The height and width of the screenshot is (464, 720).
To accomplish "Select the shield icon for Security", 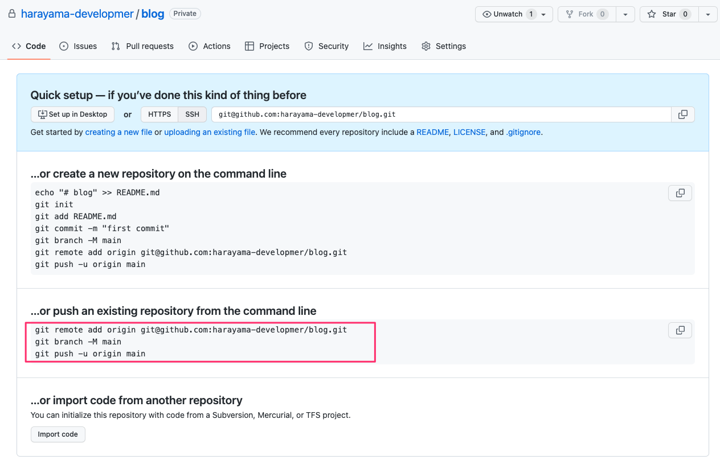I will (x=308, y=46).
